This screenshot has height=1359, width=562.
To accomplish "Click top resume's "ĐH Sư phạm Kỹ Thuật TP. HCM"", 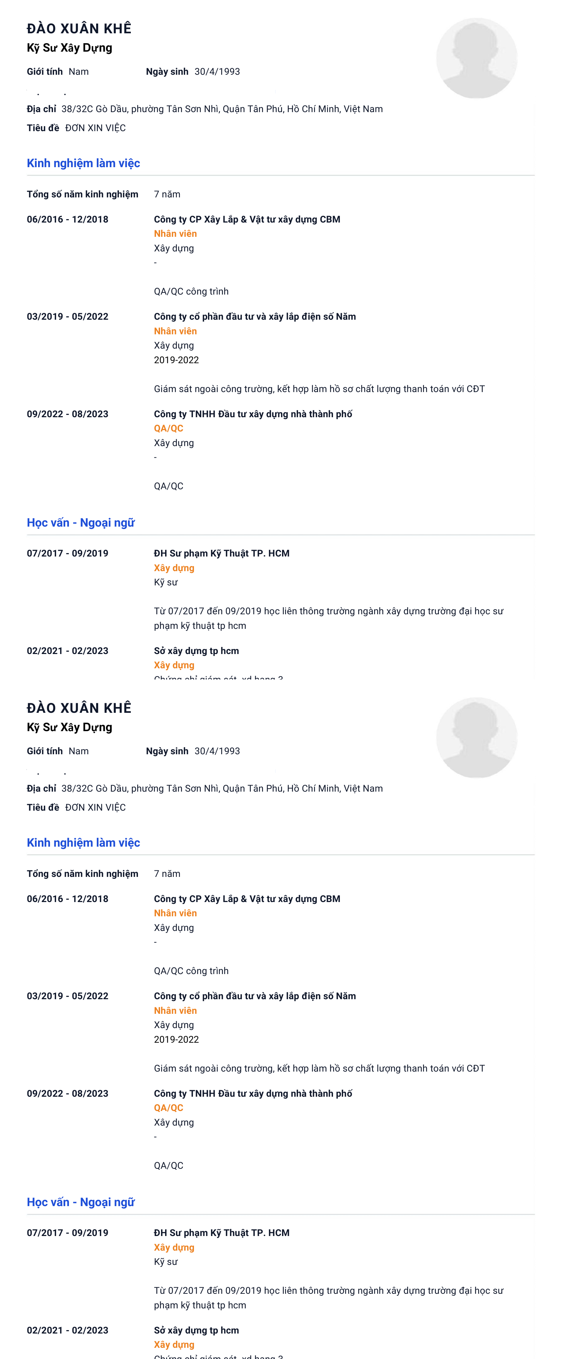I will pos(222,553).
